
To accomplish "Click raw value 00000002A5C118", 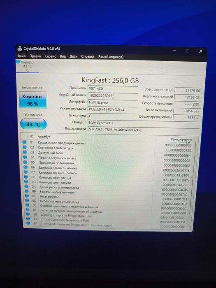I will coord(176,170).
